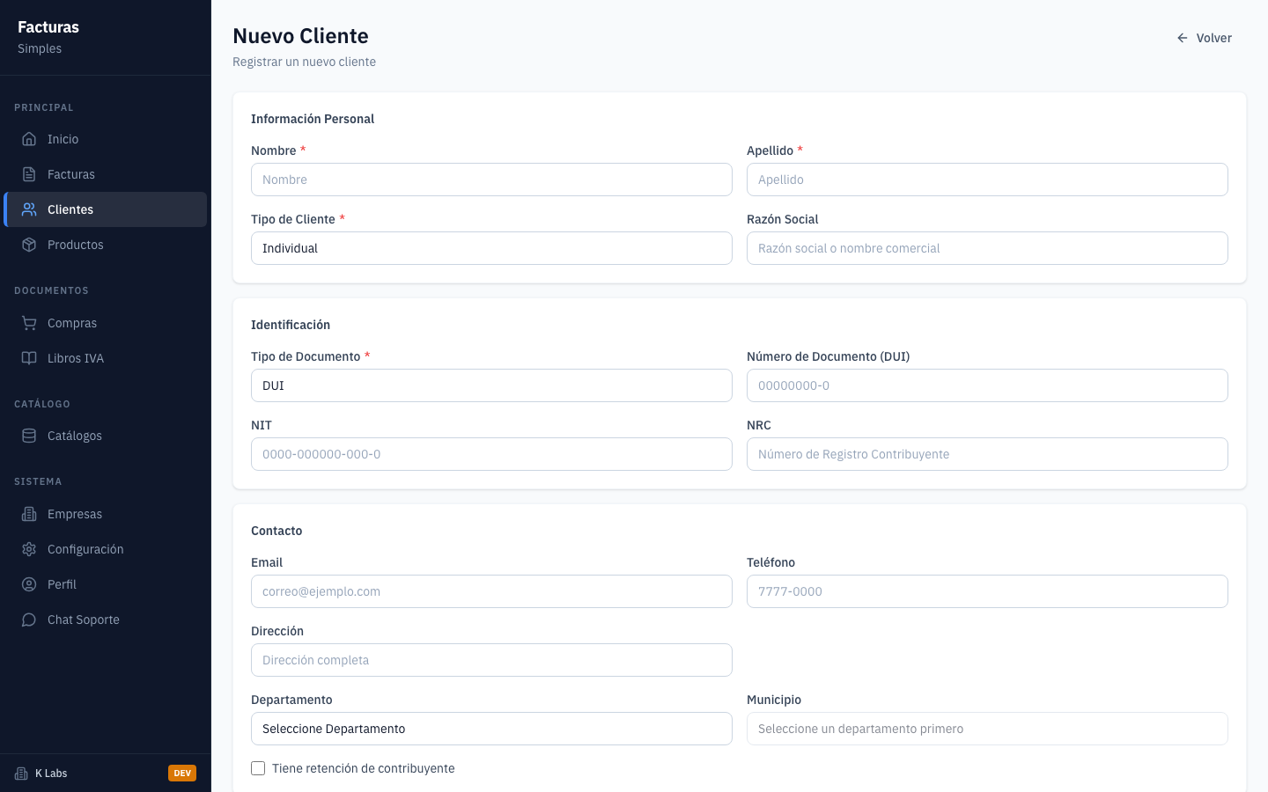Select Compras from the sidebar
The image size is (1268, 792).
tap(106, 323)
